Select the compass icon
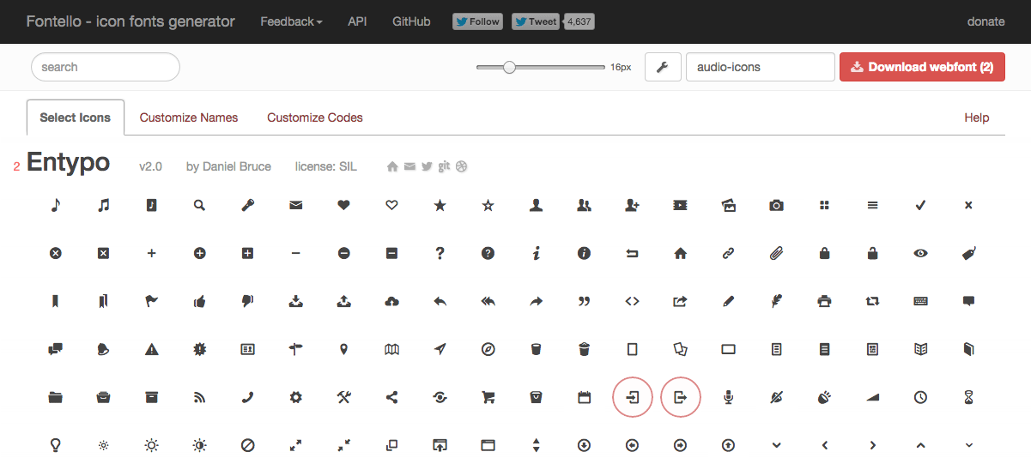 coord(488,349)
